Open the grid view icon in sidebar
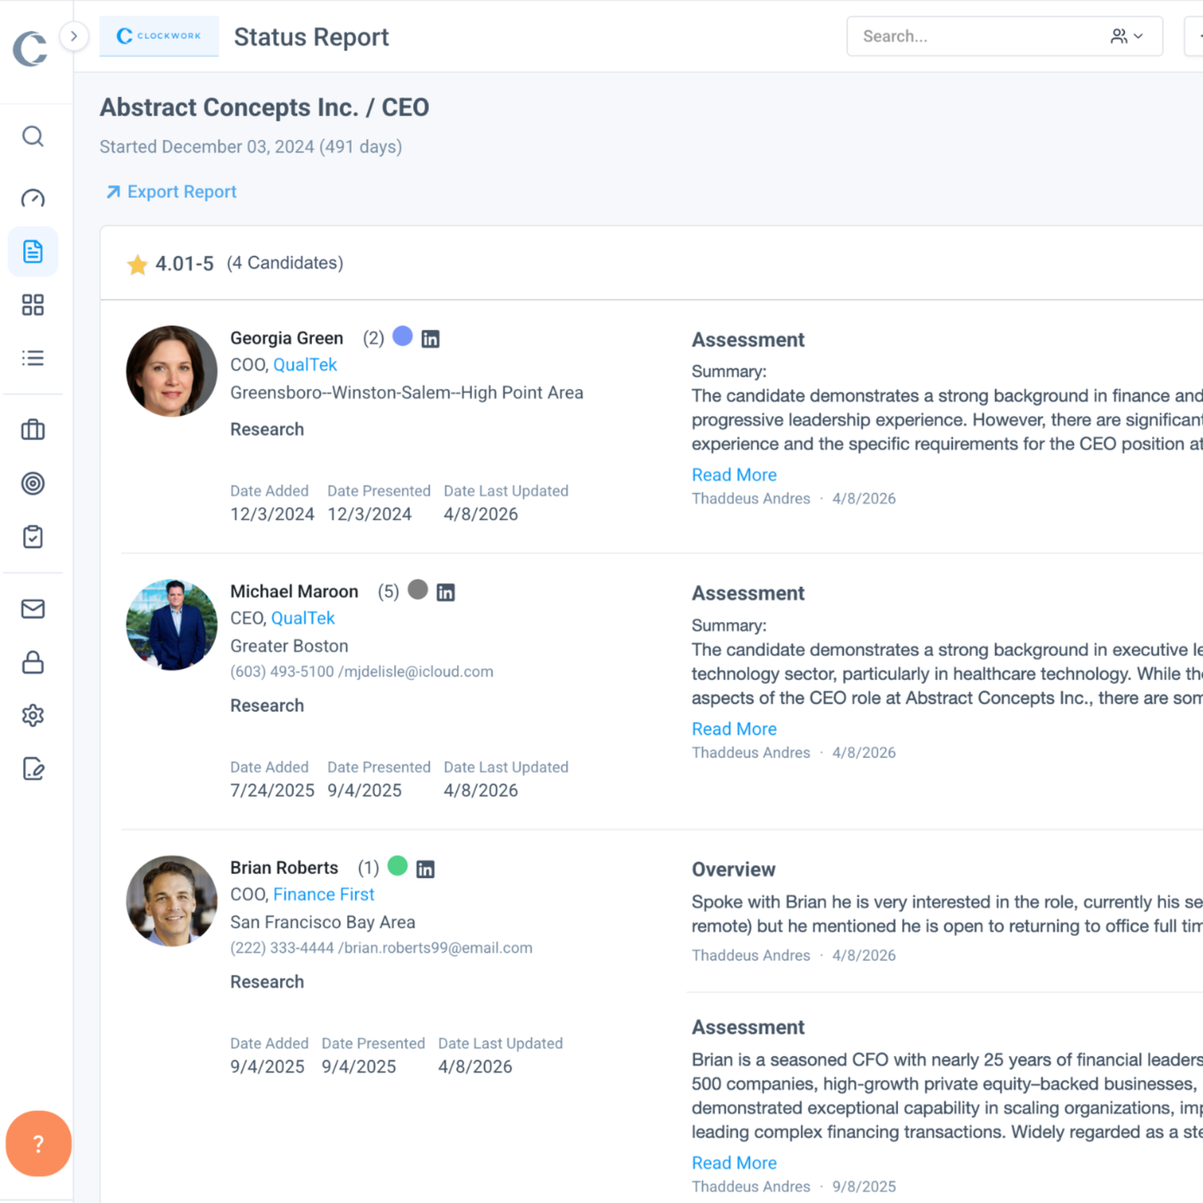 point(33,305)
